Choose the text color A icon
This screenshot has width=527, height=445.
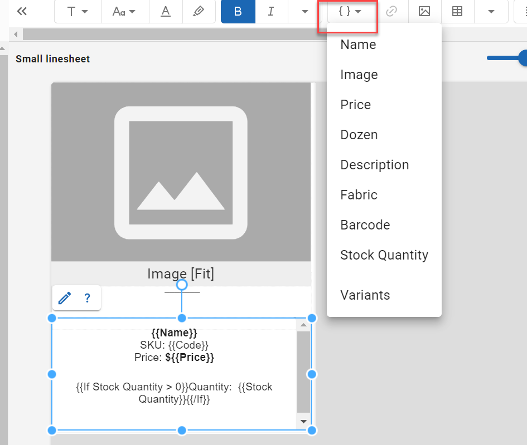(166, 11)
